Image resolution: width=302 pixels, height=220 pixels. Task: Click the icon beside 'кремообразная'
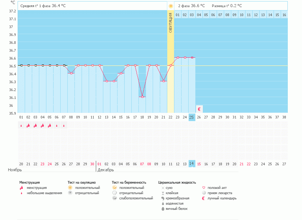163,198
